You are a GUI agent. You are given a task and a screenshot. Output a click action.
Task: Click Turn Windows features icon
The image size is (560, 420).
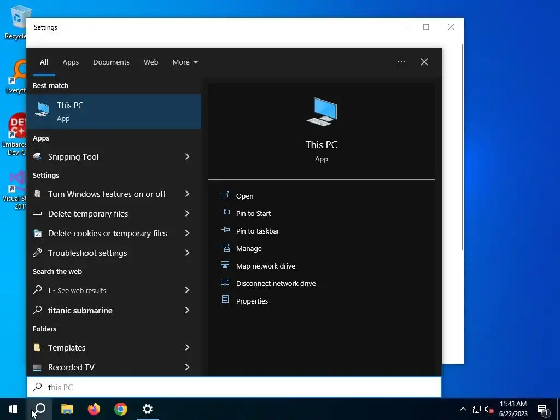pos(37,194)
